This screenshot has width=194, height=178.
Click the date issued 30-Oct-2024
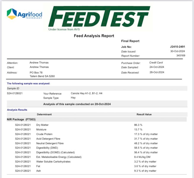pyautogui.click(x=178, y=51)
